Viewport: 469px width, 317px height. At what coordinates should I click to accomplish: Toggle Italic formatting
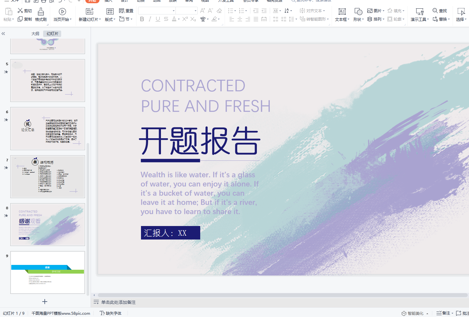click(x=150, y=19)
